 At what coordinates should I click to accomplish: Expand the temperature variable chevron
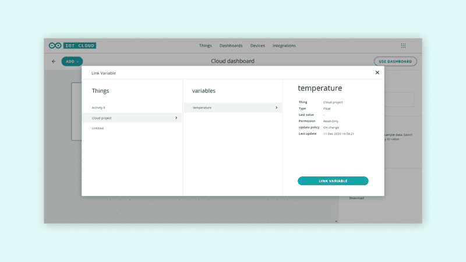click(x=276, y=108)
